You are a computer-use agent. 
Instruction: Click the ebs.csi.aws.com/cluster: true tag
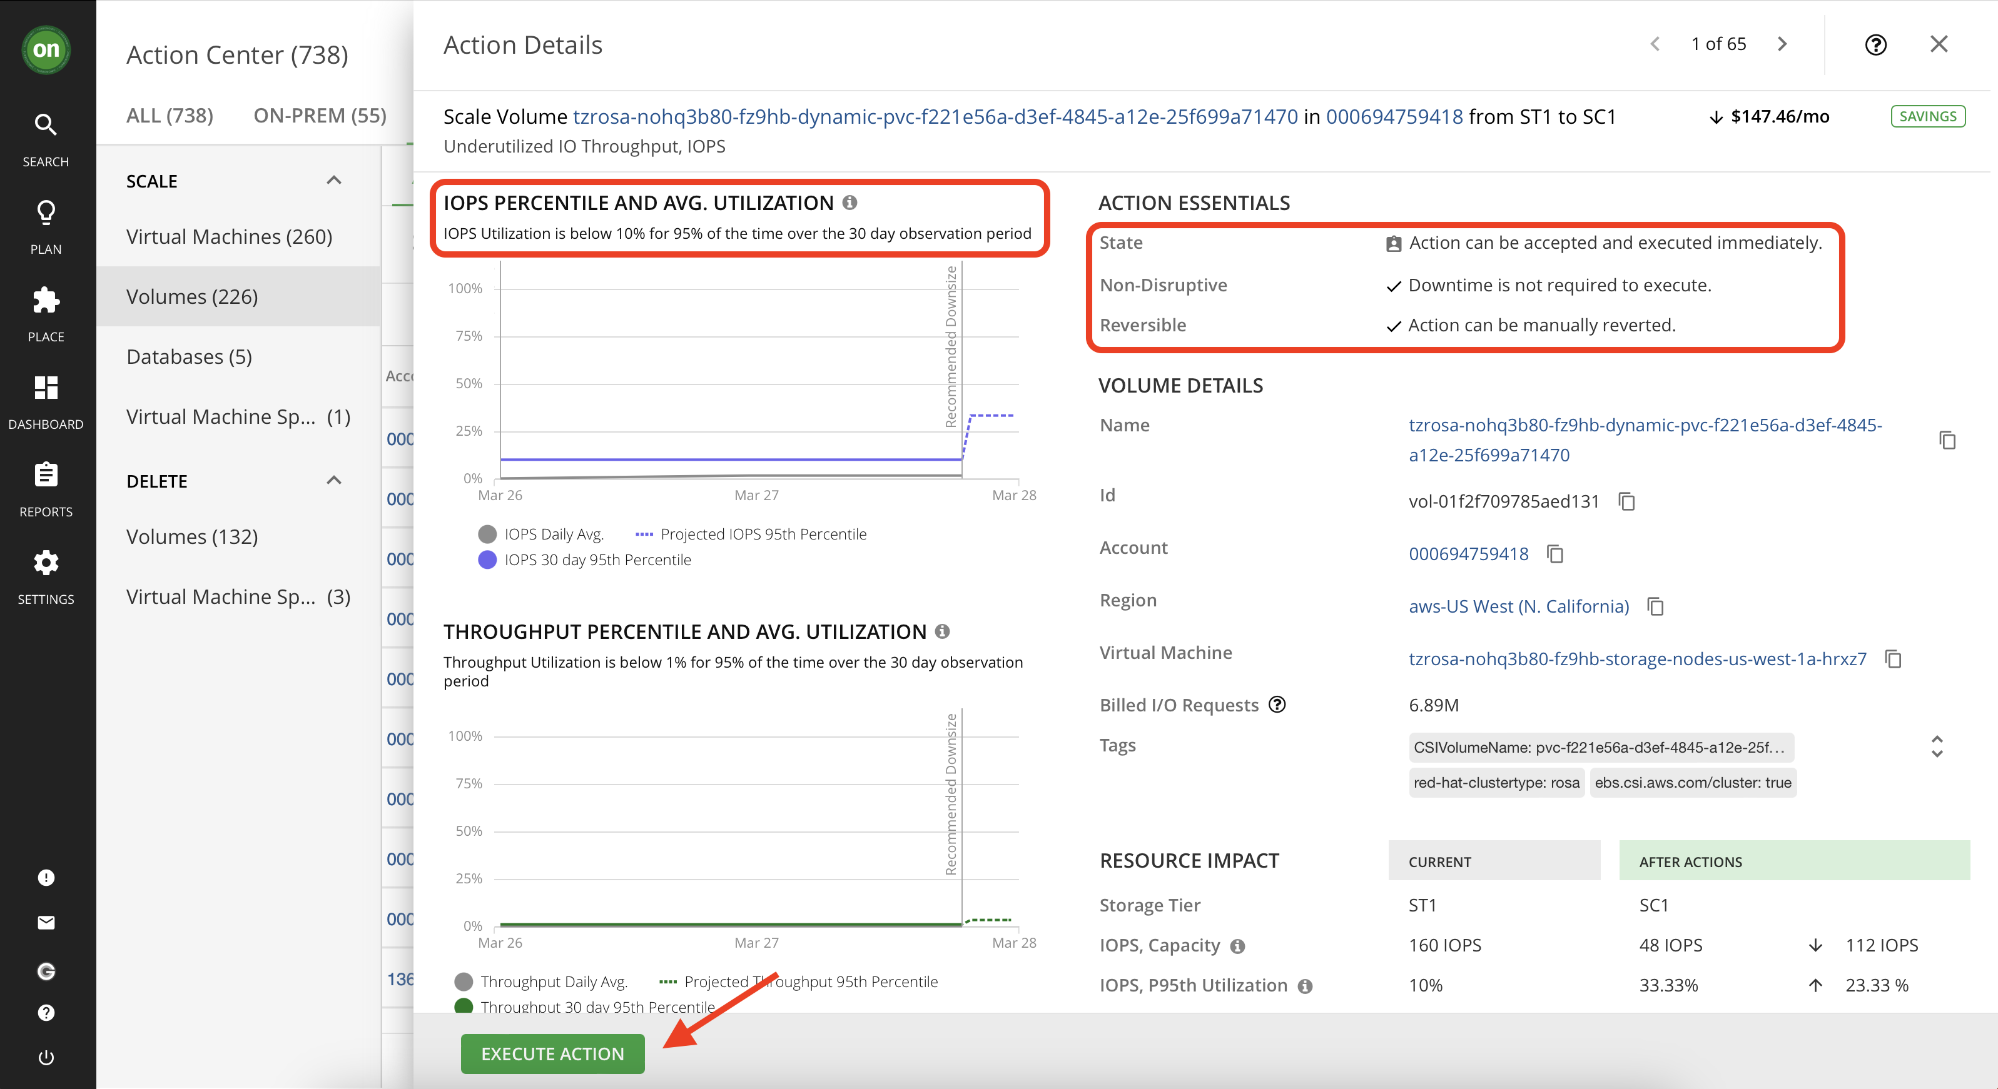pyautogui.click(x=1692, y=782)
